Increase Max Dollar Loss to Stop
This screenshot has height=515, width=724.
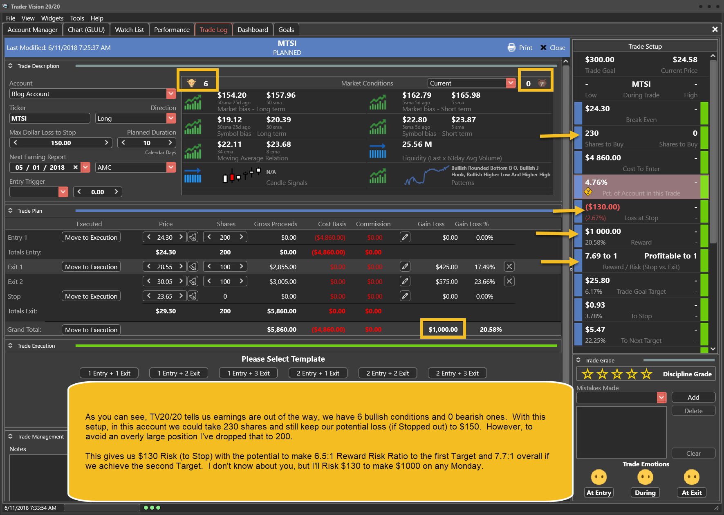(x=106, y=143)
